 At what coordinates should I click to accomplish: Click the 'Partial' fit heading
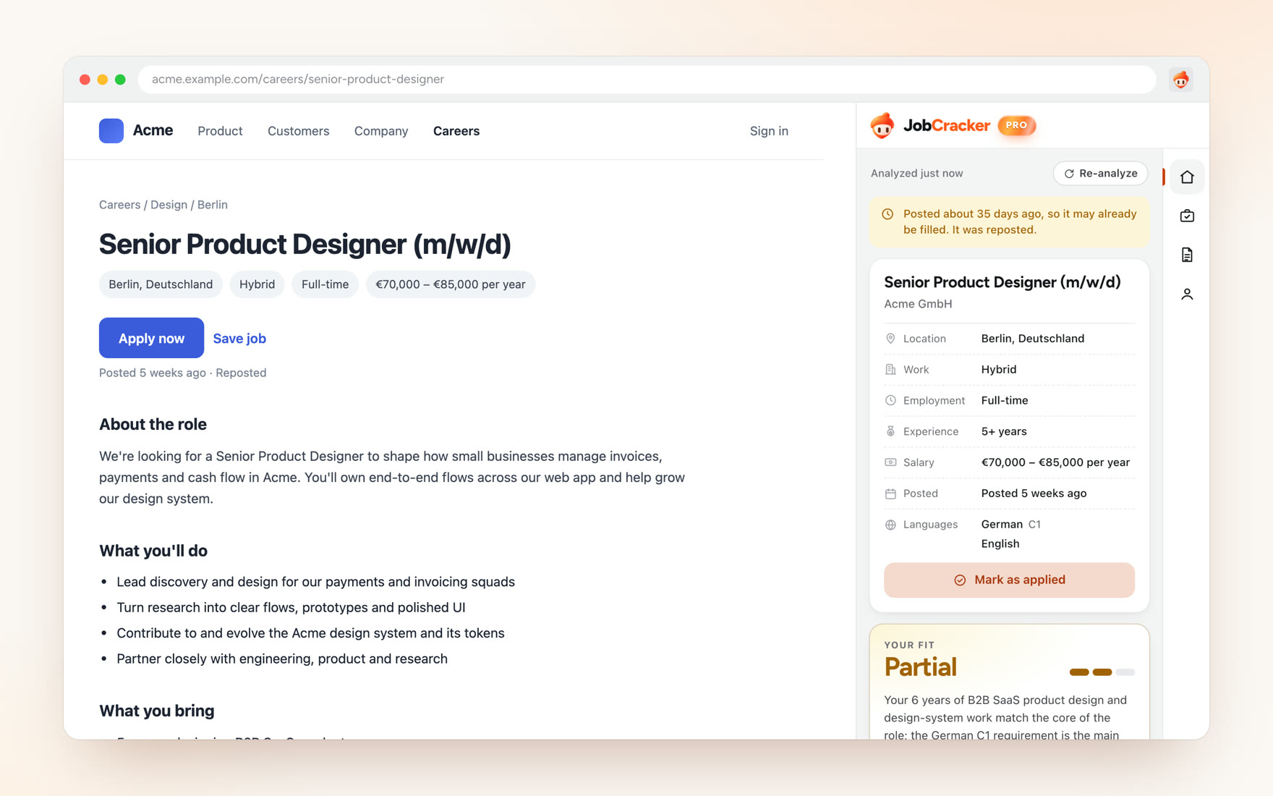pos(920,666)
